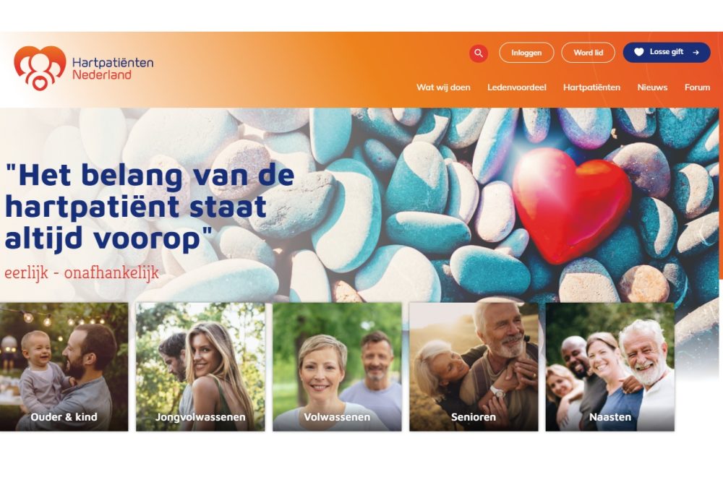Open the Volwassenen category tile
The width and height of the screenshot is (723, 477).
pos(337,367)
